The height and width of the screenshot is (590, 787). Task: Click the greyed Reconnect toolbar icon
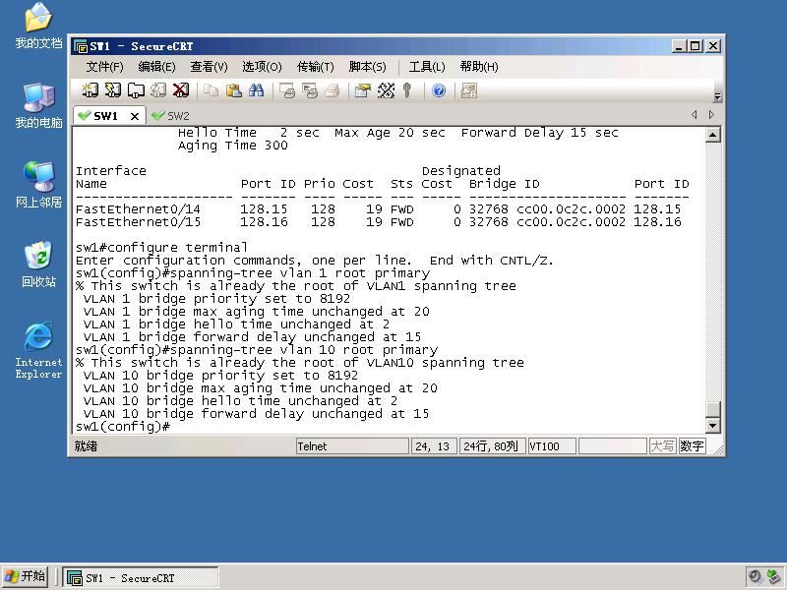click(158, 90)
